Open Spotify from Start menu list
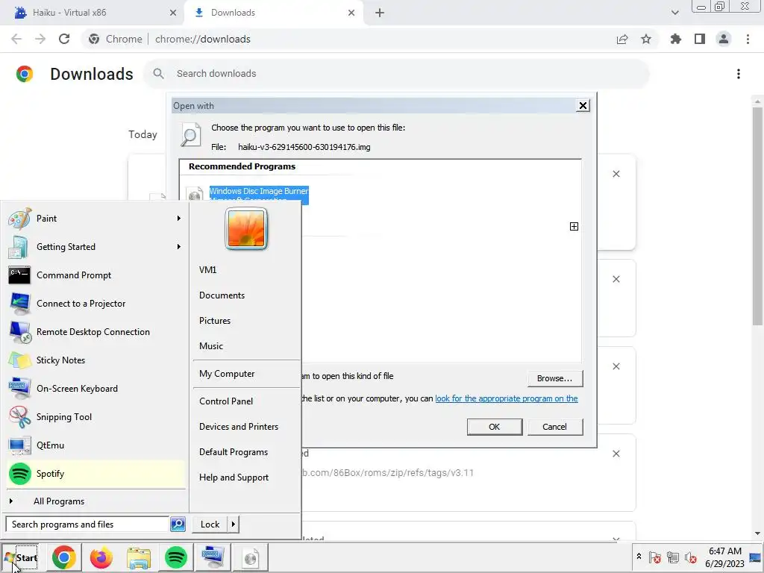This screenshot has width=764, height=573. click(95, 474)
